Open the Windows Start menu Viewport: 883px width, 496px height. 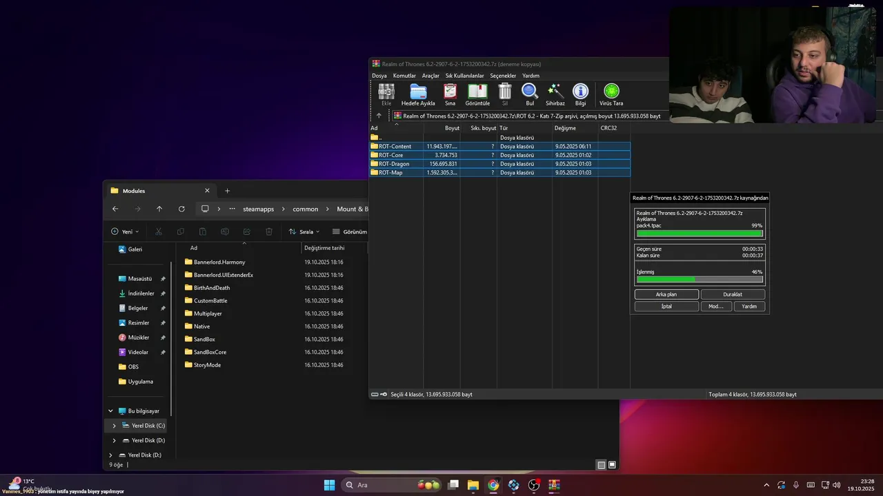[x=329, y=485]
